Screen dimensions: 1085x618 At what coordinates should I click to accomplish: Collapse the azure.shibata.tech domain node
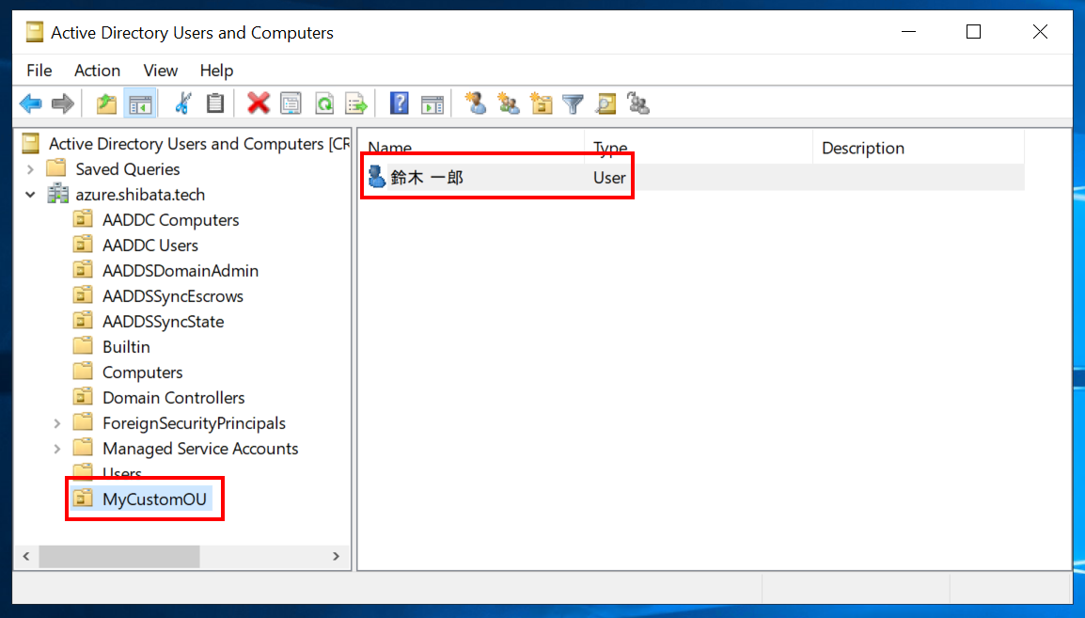(30, 194)
